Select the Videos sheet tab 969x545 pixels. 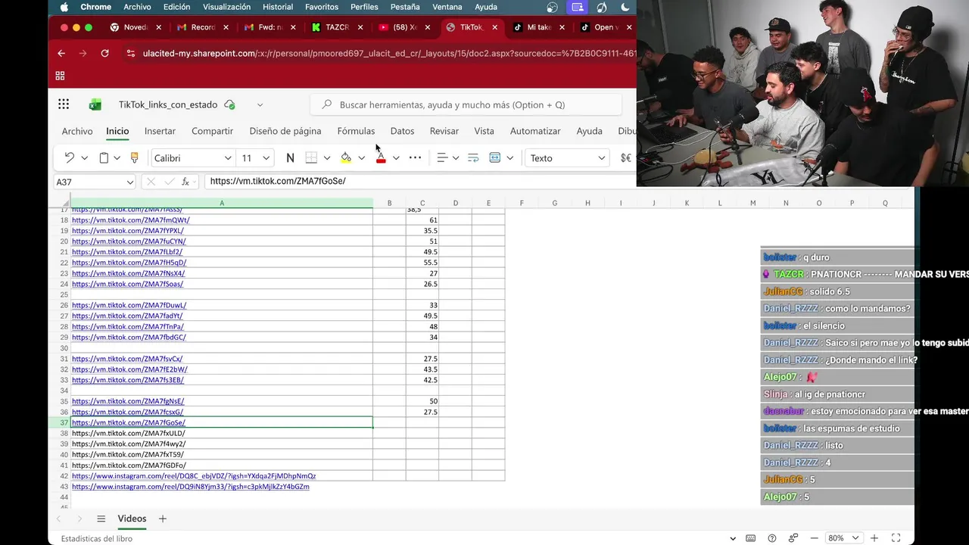[132, 519]
